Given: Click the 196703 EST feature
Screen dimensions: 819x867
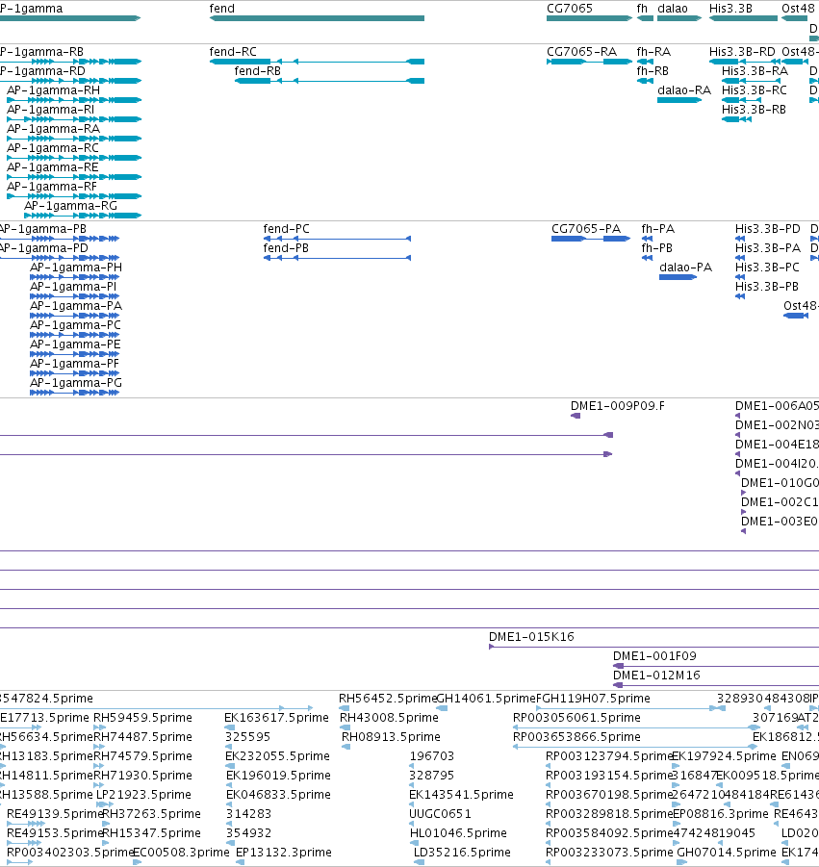Looking at the screenshot, I should (x=412, y=766).
